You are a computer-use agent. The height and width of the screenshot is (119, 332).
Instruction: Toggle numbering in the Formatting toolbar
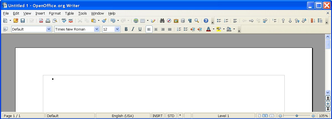179,29
